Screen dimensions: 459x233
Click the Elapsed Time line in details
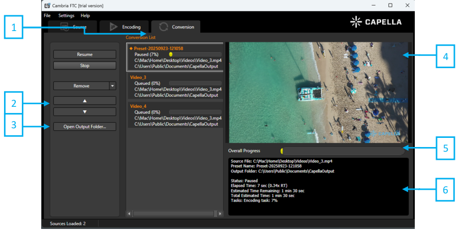pos(259,186)
